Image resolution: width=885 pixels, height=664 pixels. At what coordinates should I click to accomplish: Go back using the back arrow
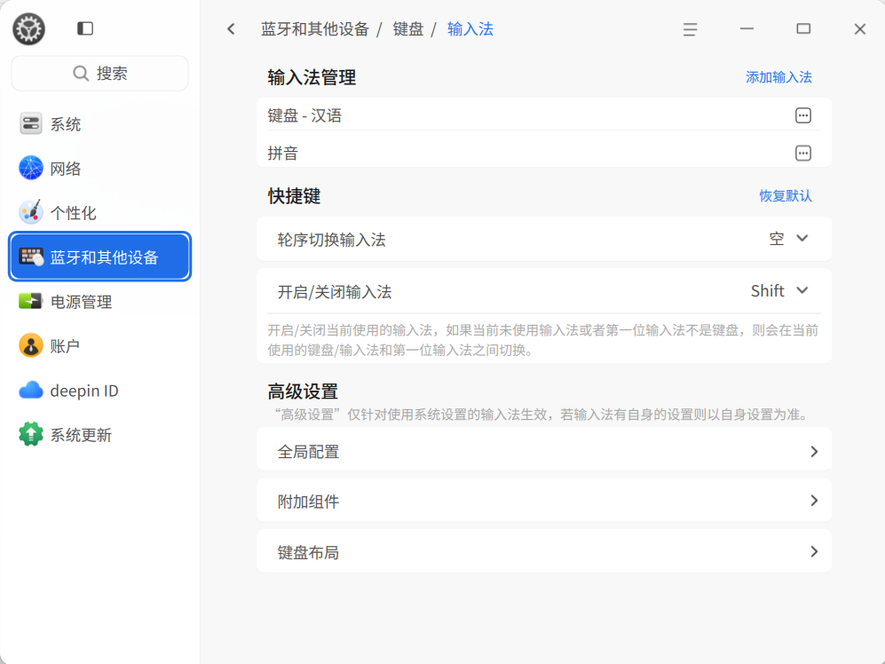tap(231, 28)
